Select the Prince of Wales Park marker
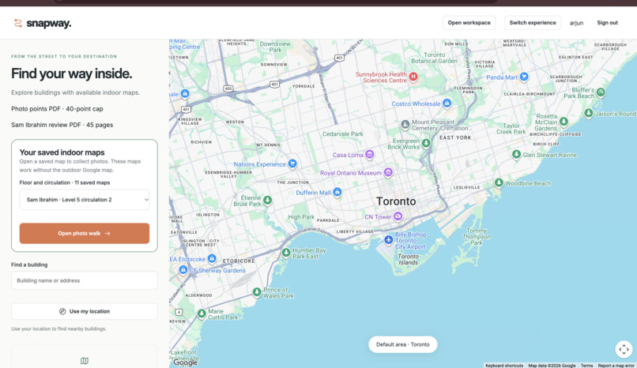The image size is (637, 368). click(257, 292)
